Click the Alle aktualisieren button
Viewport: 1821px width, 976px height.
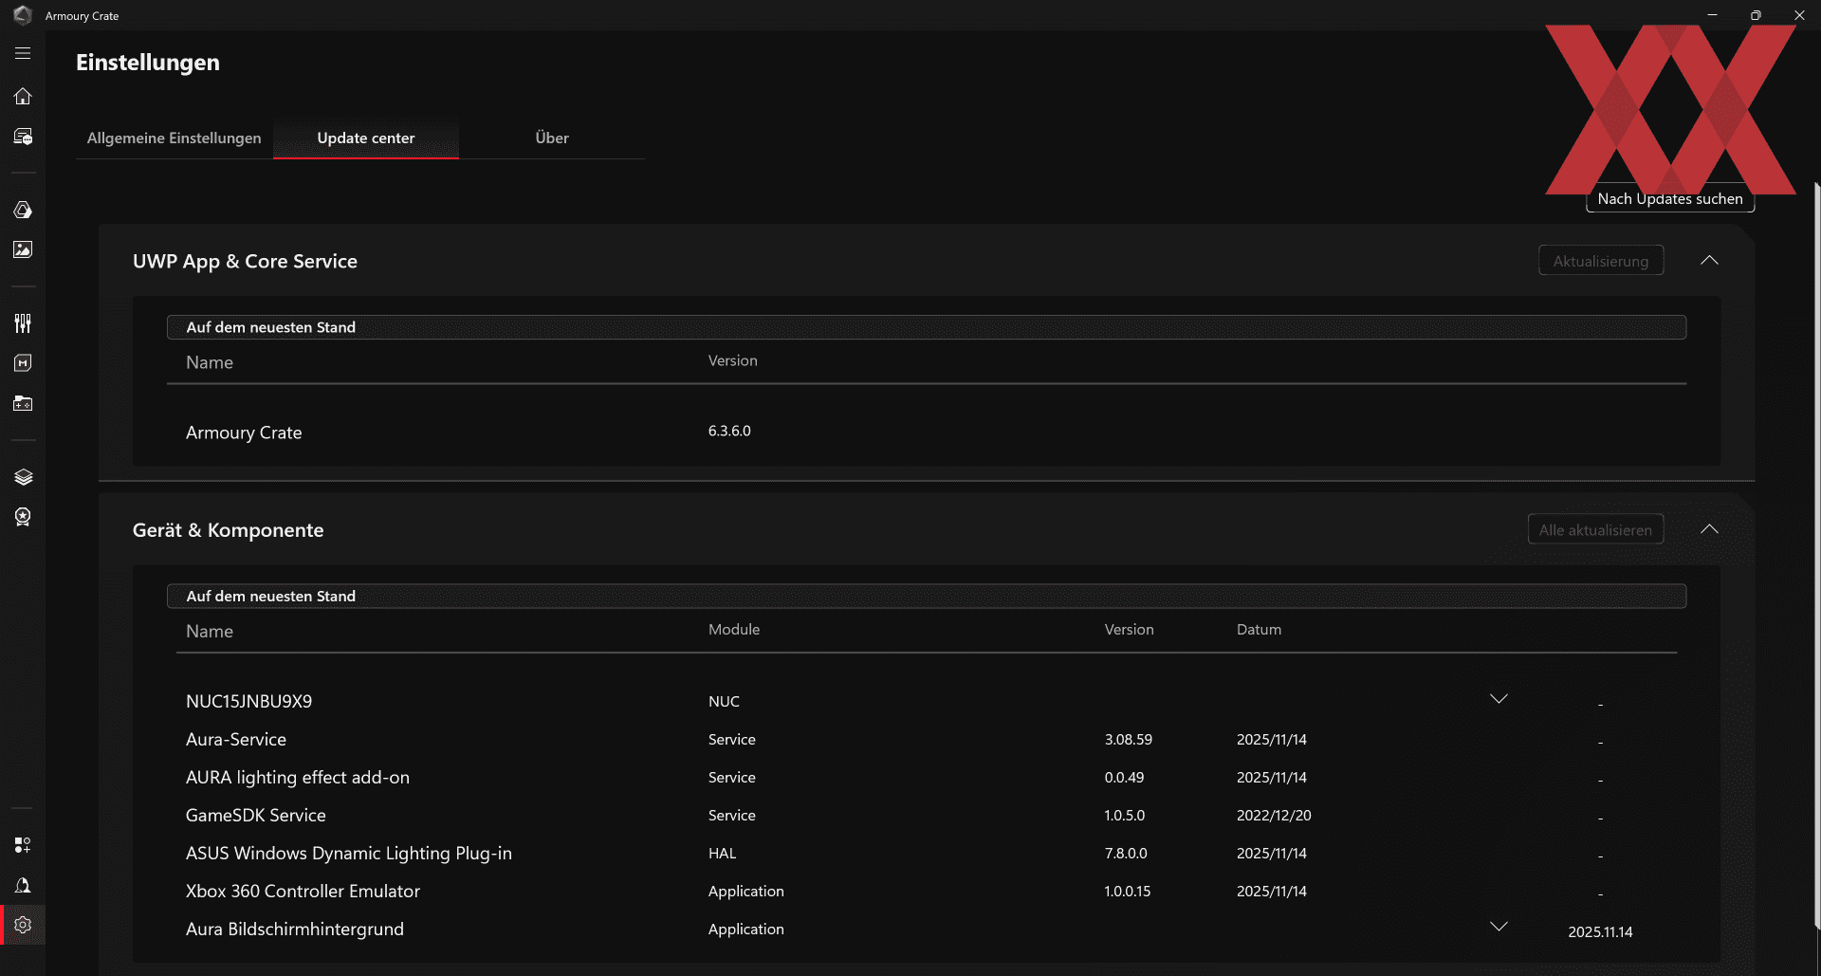point(1595,530)
